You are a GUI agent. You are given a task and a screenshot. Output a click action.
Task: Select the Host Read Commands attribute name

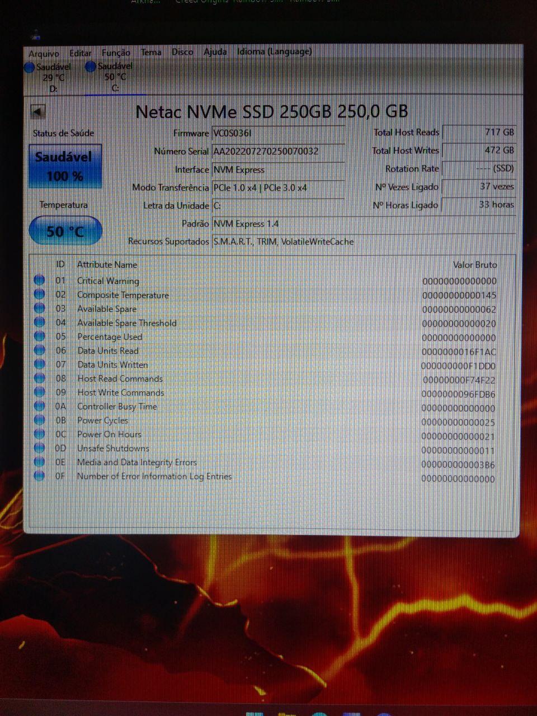(x=120, y=379)
